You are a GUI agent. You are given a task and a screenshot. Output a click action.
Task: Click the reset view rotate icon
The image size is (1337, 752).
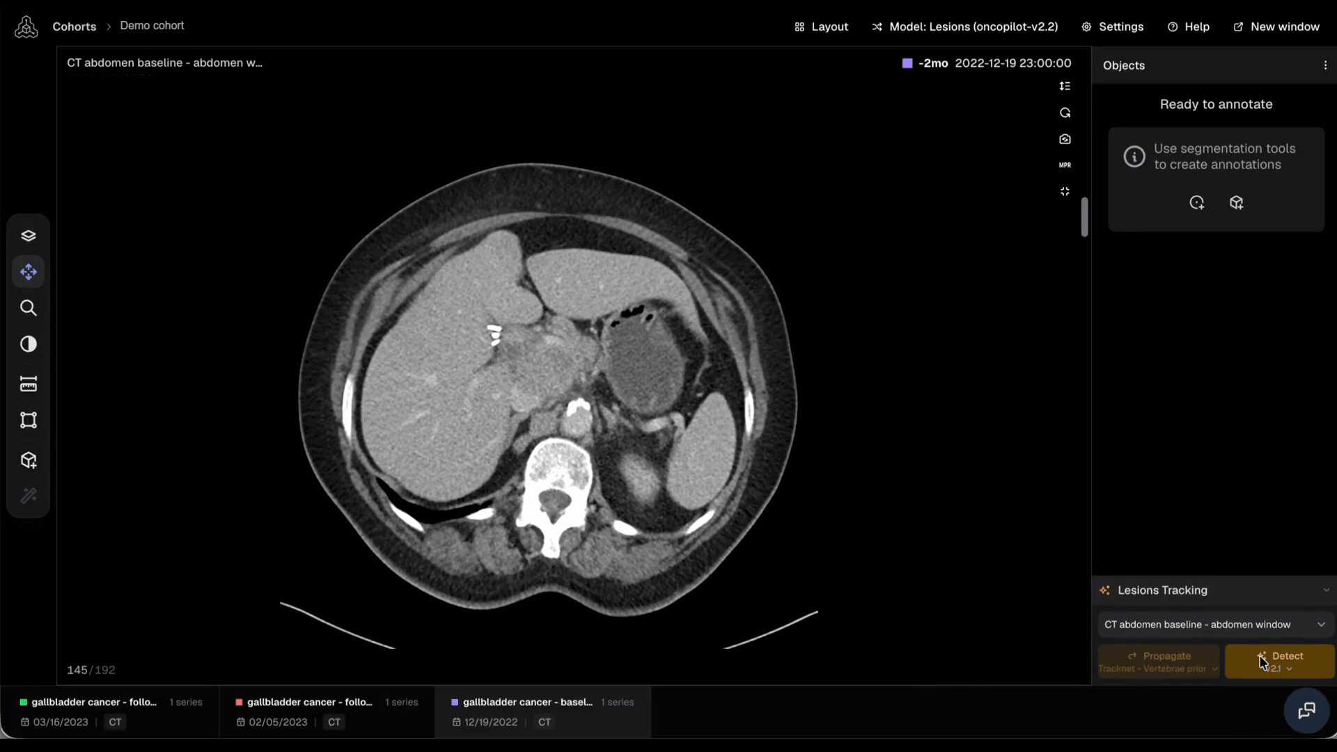tap(1065, 113)
